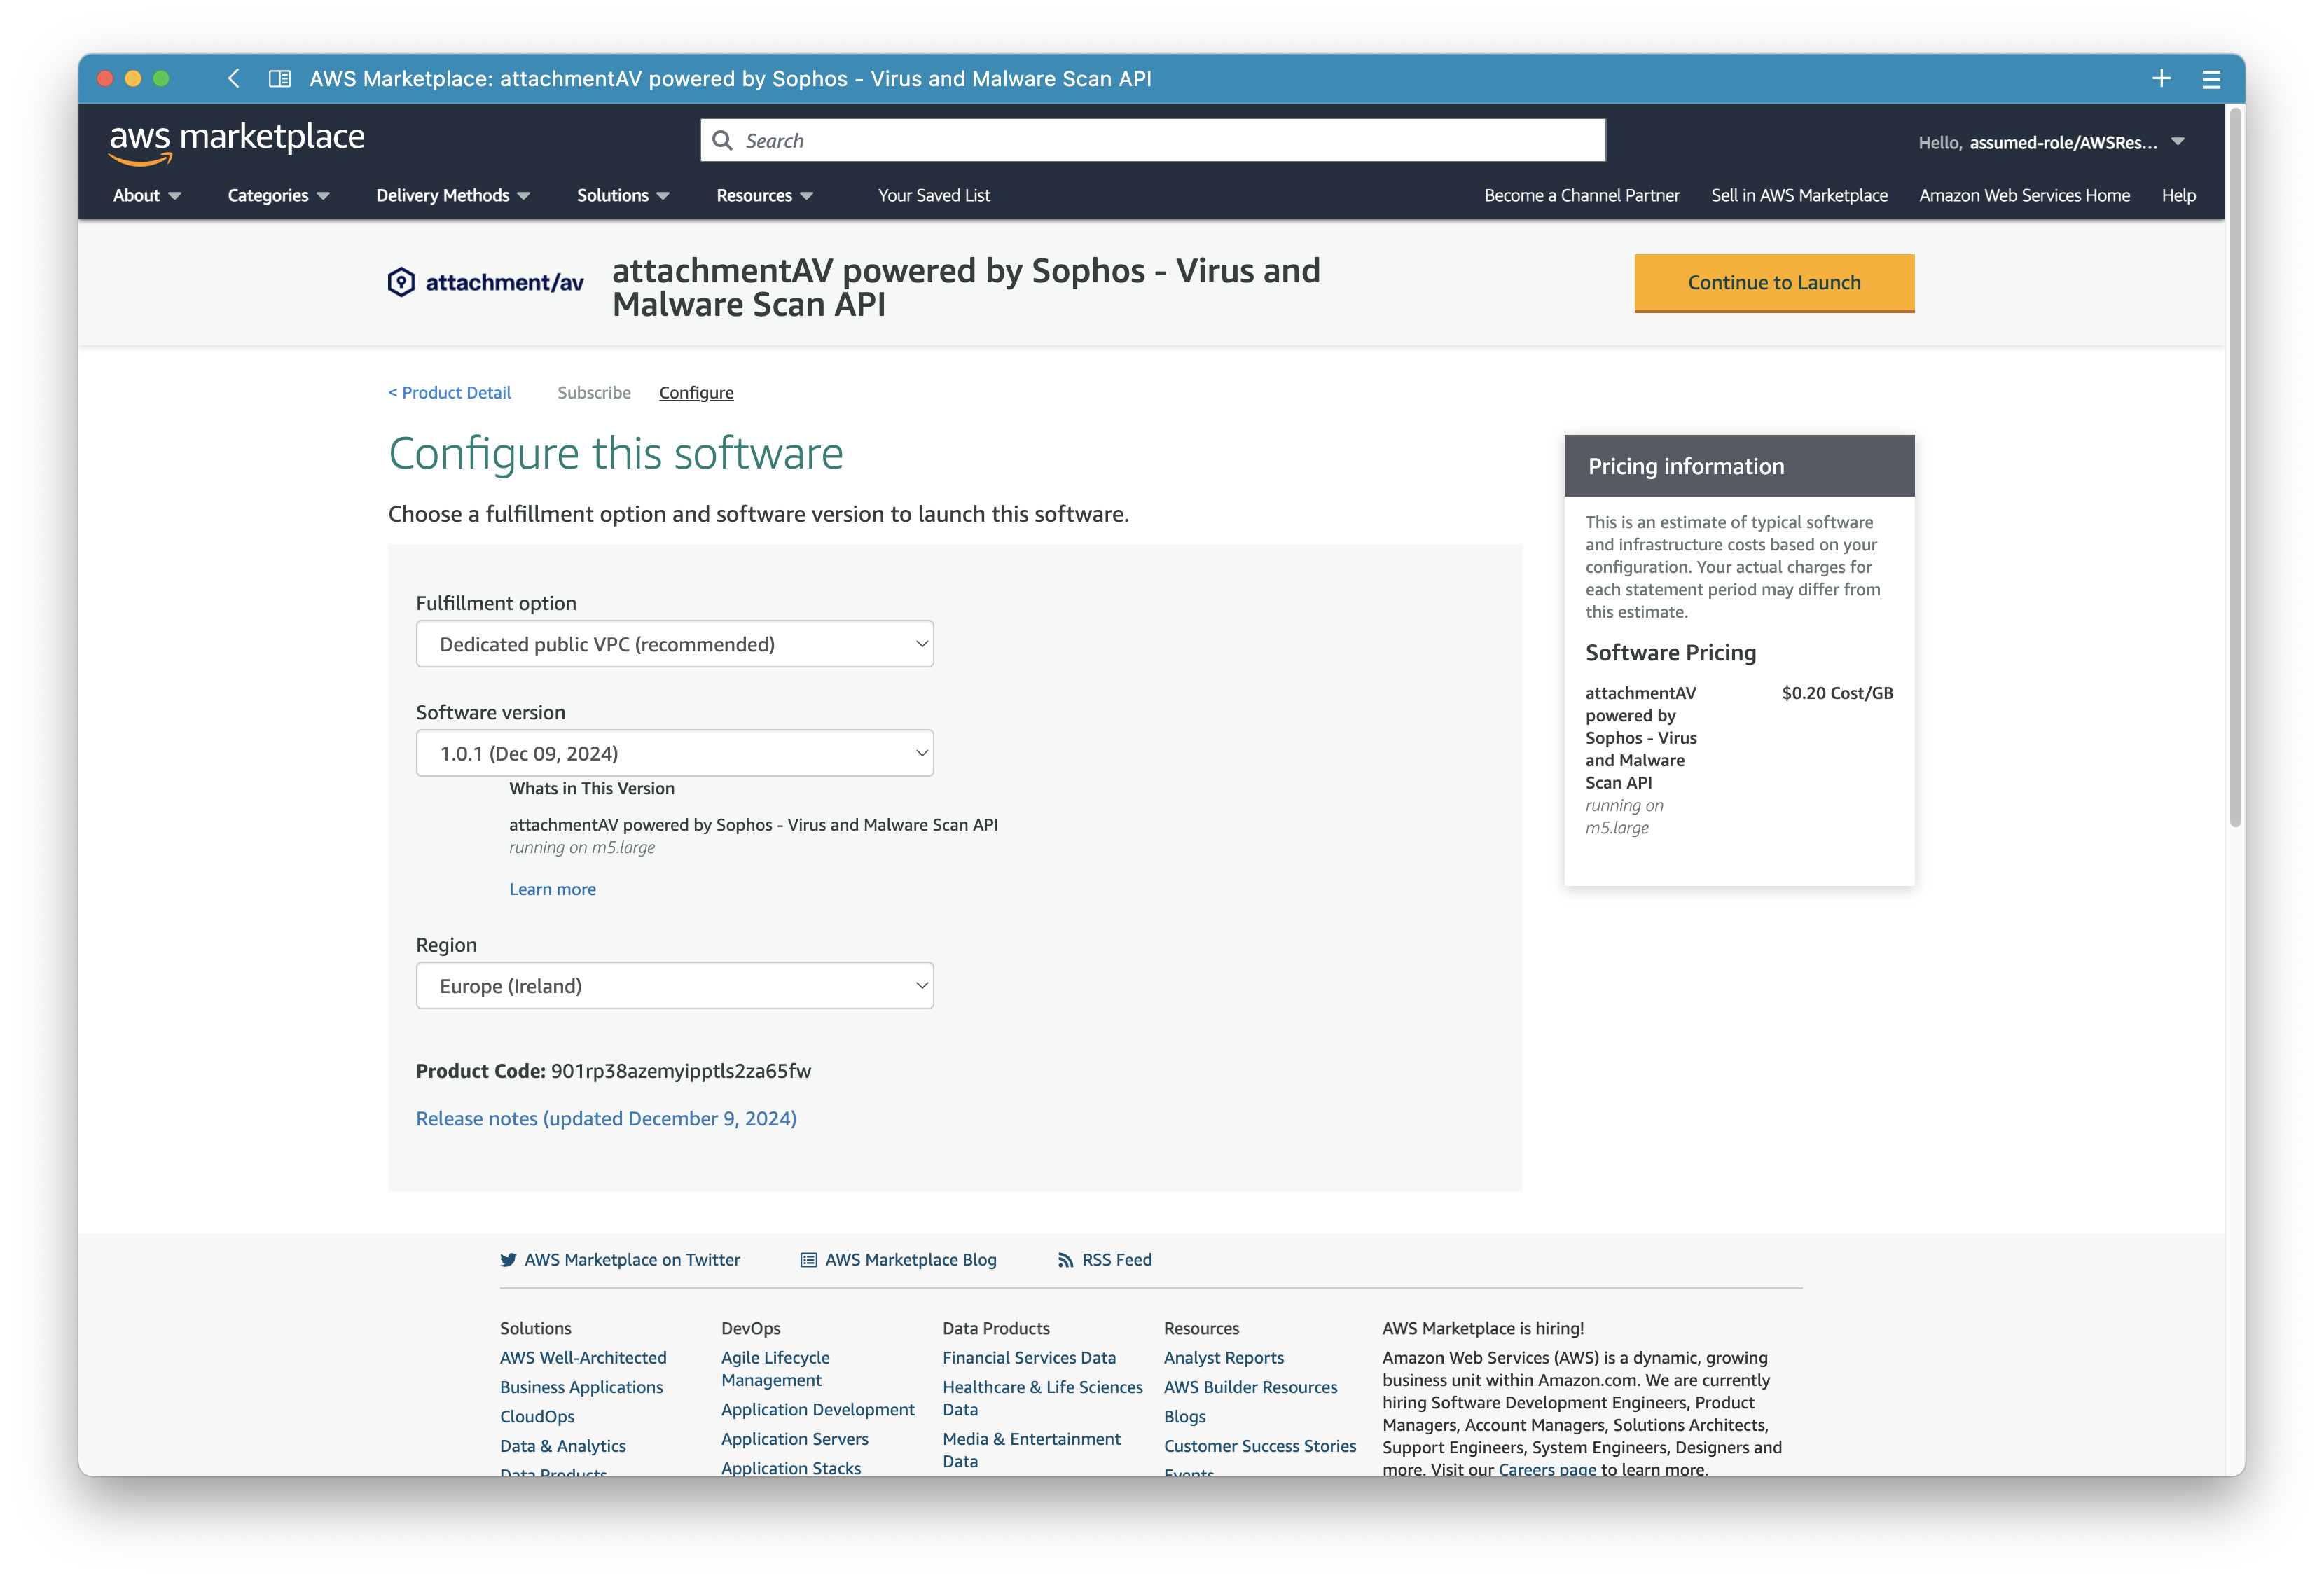The width and height of the screenshot is (2324, 1580).
Task: Click the Learn more link under version details
Action: coord(552,887)
